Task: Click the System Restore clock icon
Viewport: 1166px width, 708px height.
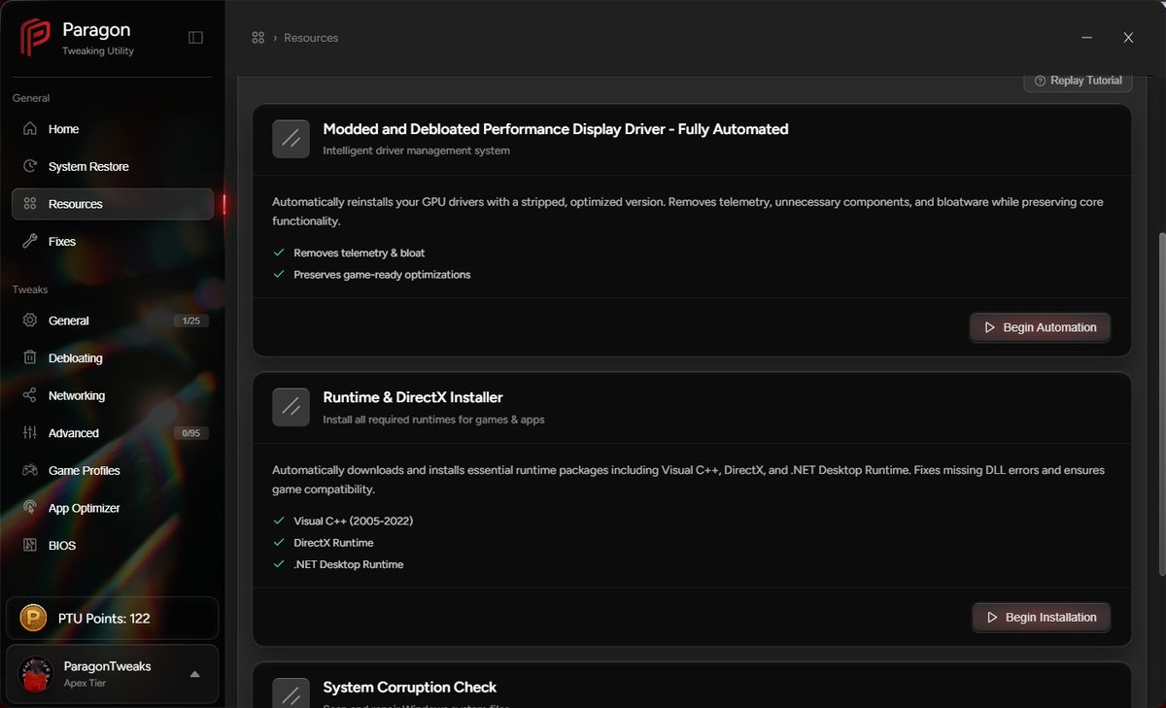Action: pyautogui.click(x=30, y=166)
